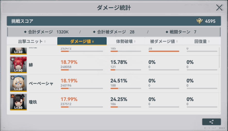
Task: Close the ダメージ統計 window
Action: point(219,7)
